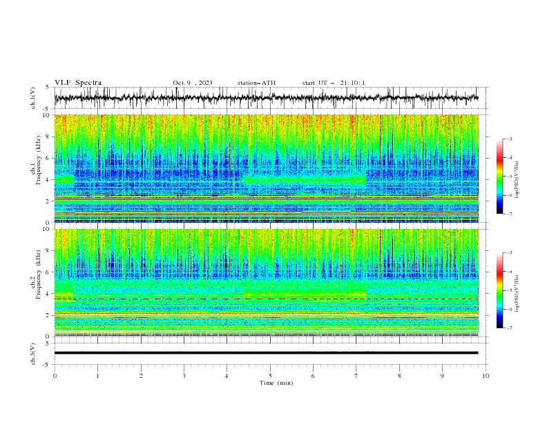Click the '6' kHz tick on ch.2 axis

(48, 272)
